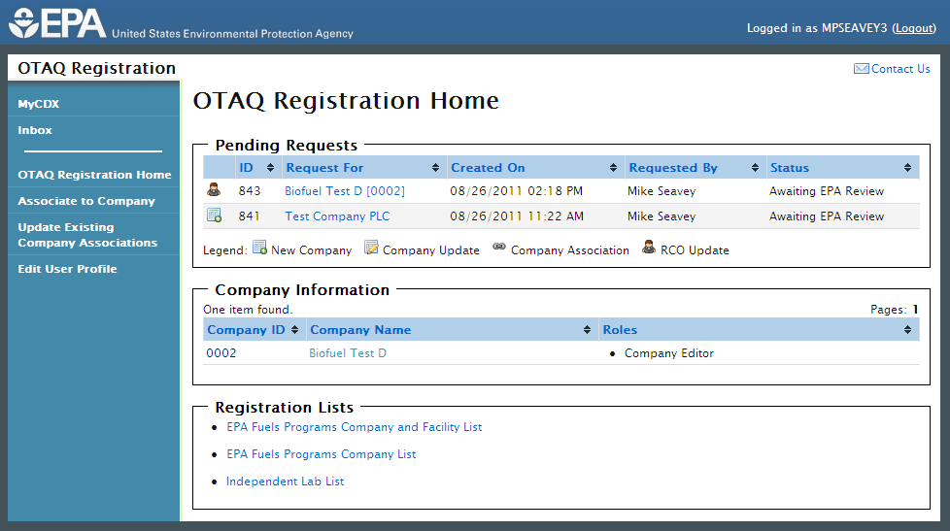Click the 08/26/2011 11:22 AM date cell
Screen dimensions: 950x531
[517, 216]
